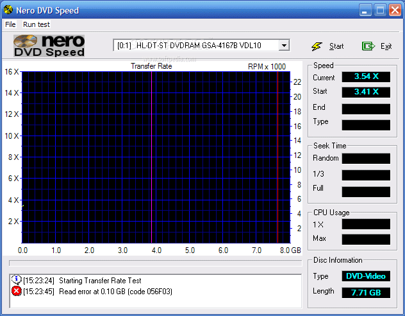The width and height of the screenshot is (405, 316).
Task: Click the 8.0 GB axis label
Action: (x=290, y=250)
